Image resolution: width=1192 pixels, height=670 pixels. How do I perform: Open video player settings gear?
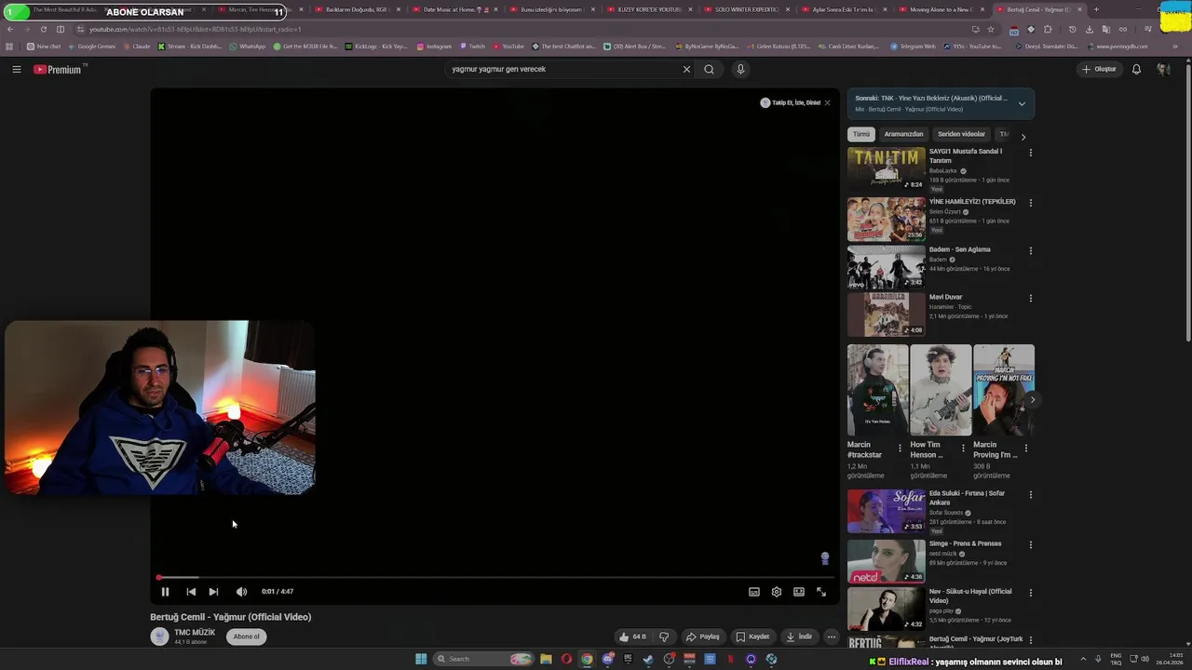(777, 592)
